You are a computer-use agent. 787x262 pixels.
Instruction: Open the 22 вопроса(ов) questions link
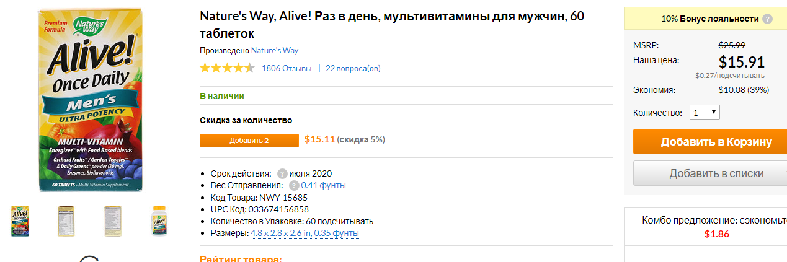tap(353, 69)
